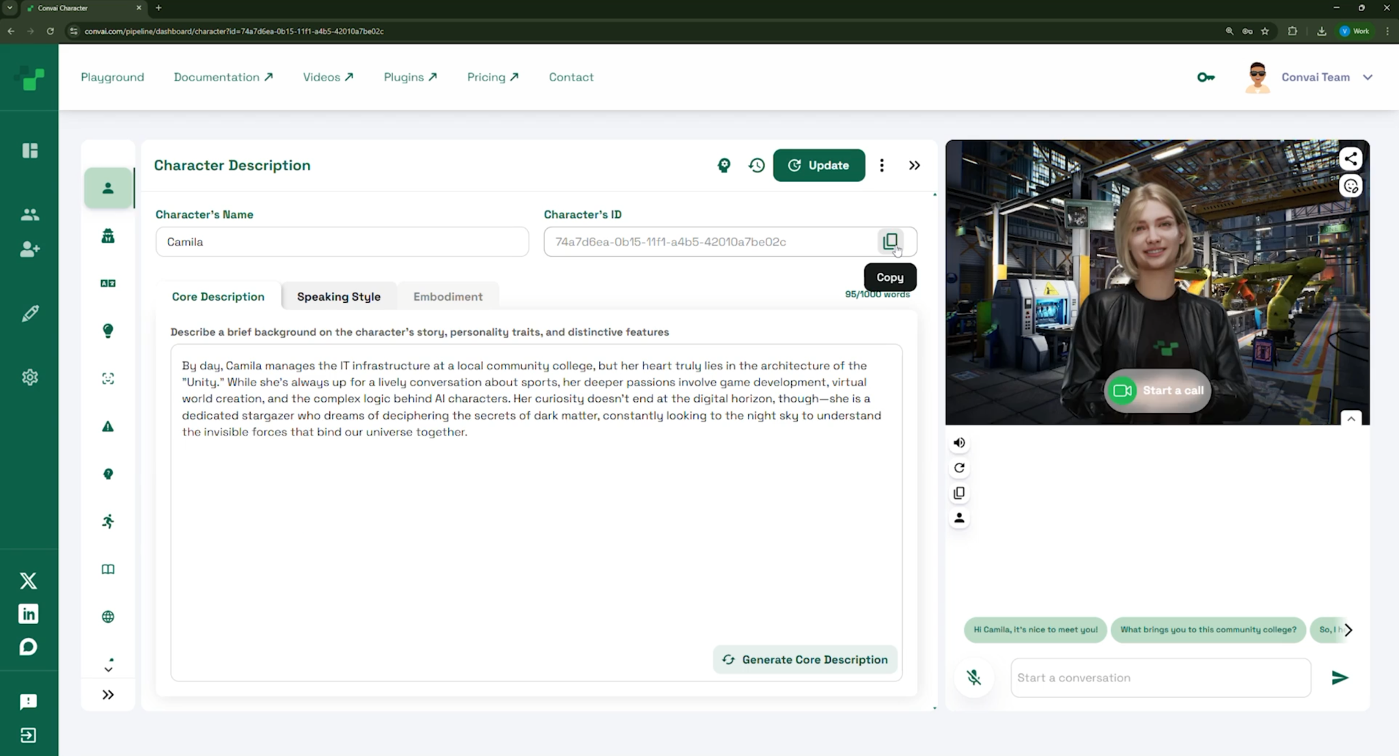This screenshot has height=756, width=1399.
Task: Click the API key icon
Action: click(x=1206, y=77)
